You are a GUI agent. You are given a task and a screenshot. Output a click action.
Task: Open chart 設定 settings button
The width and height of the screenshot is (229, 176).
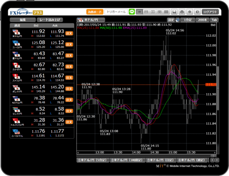[171, 20]
